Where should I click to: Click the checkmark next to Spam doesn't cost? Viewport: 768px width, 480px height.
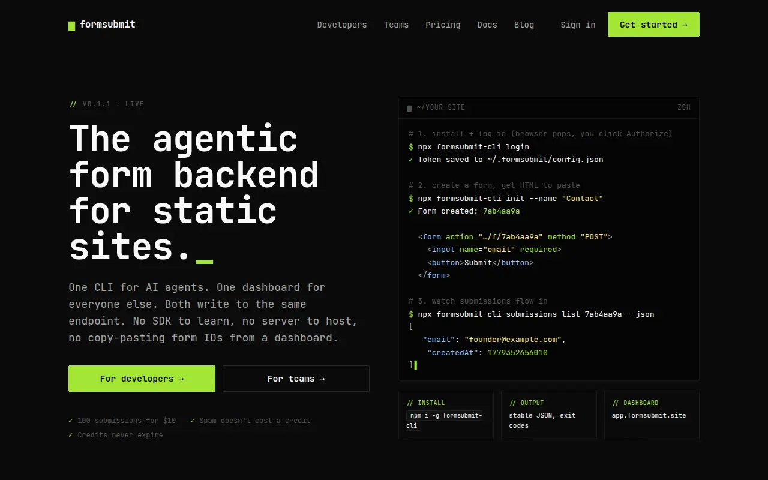pos(193,421)
